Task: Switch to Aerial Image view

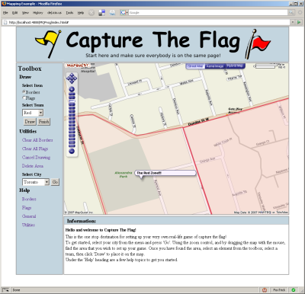Action: click(x=215, y=66)
